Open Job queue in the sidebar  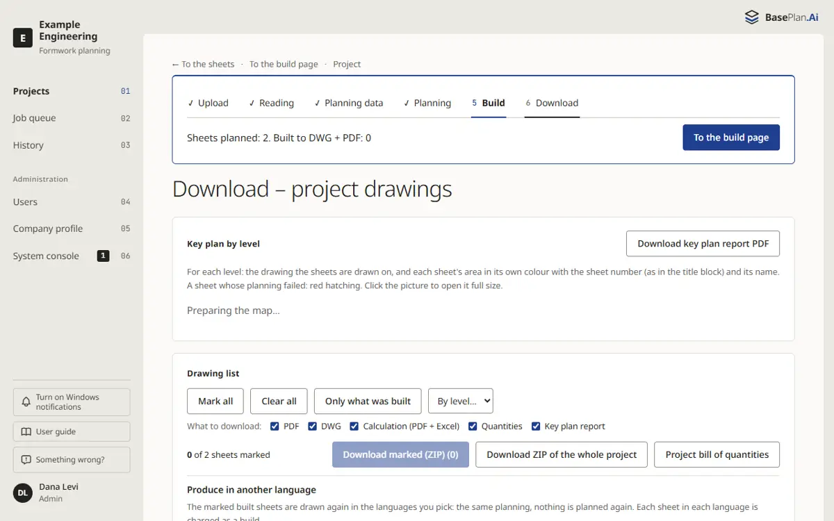[72, 118]
